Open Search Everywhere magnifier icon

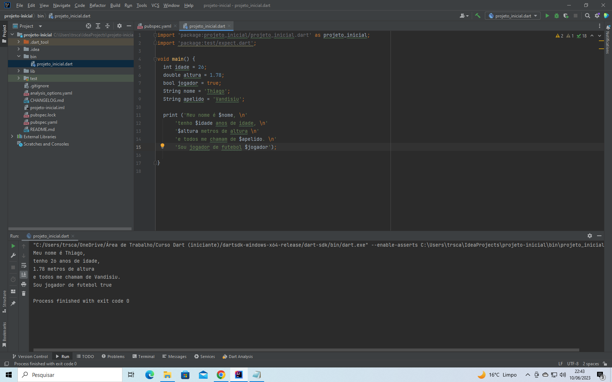pos(587,16)
